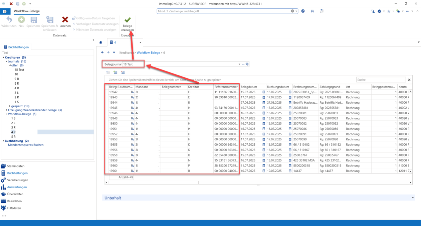The height and width of the screenshot is (226, 421).
Task: Sort by Zahlungsgrund column header
Action: pyautogui.click(x=332, y=87)
